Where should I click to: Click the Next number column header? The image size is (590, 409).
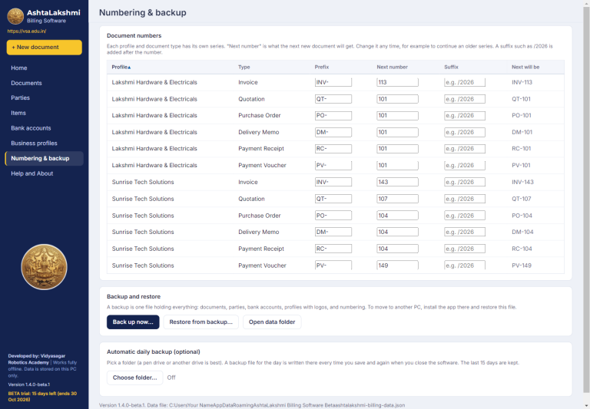(392, 67)
